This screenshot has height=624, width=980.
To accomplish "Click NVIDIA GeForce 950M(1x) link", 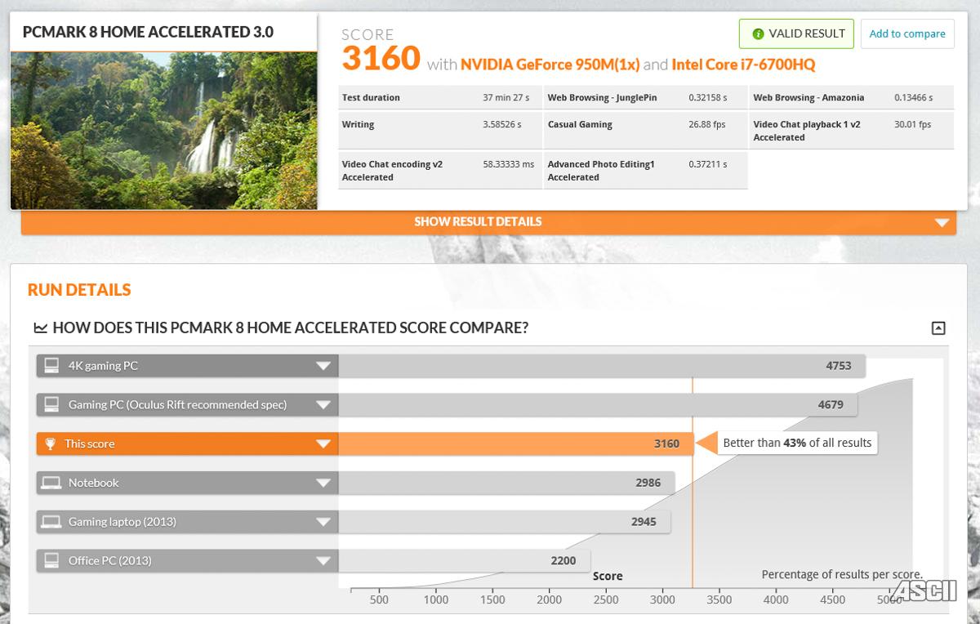I will click(x=550, y=65).
